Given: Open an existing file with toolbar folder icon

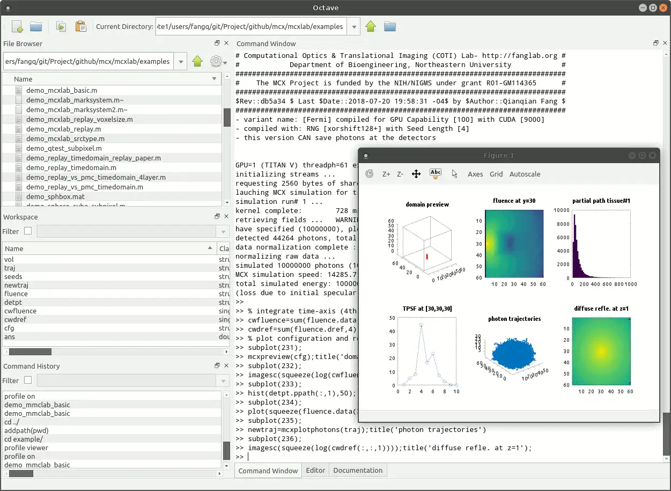Looking at the screenshot, I should click(36, 26).
